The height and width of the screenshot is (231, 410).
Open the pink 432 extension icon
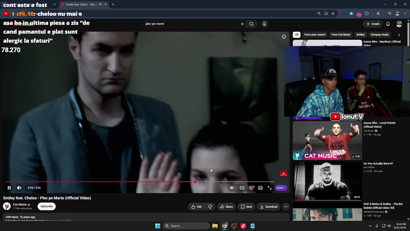[x=359, y=14]
